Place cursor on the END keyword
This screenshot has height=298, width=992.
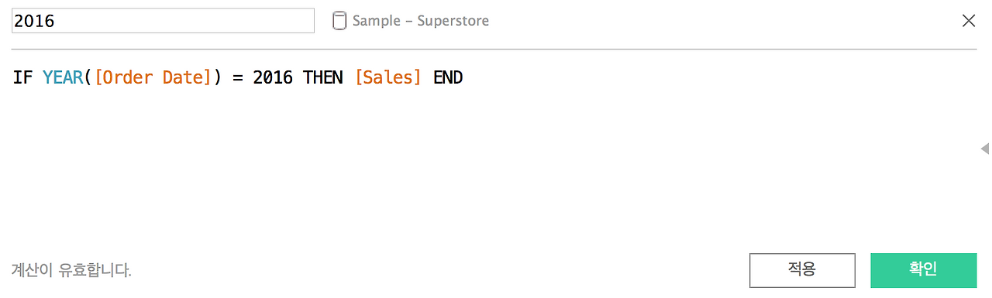448,77
